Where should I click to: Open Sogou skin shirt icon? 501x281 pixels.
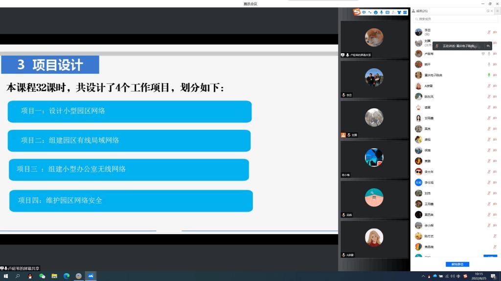399,12
